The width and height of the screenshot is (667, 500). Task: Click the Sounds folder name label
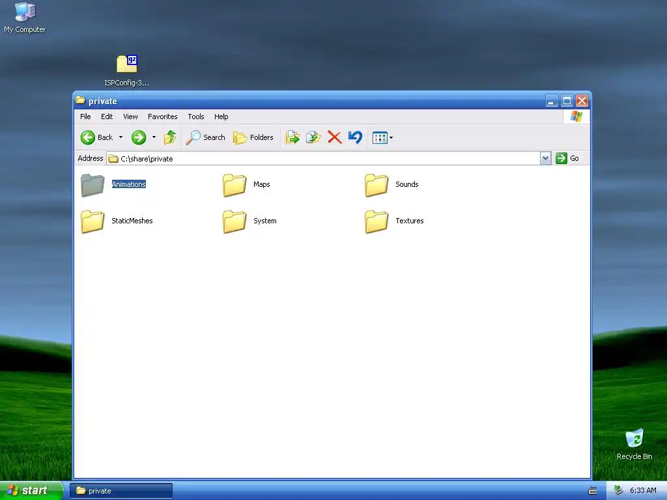tap(407, 184)
